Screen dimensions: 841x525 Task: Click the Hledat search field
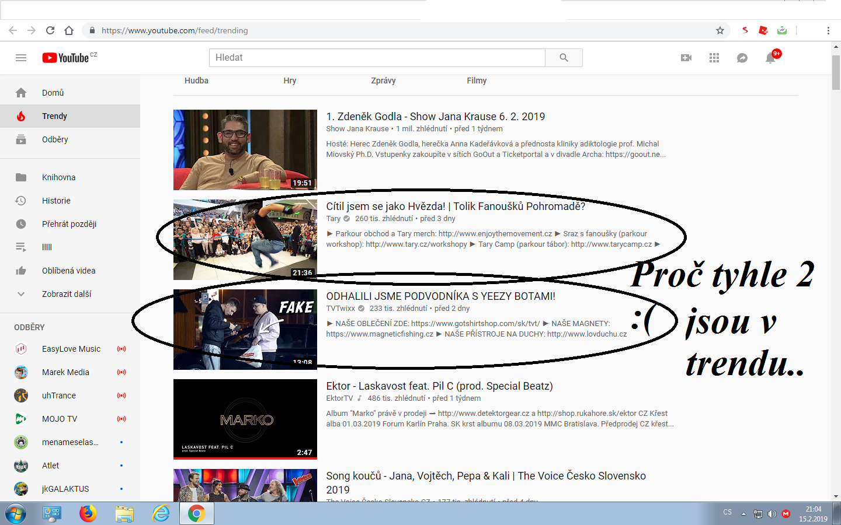[x=377, y=58]
